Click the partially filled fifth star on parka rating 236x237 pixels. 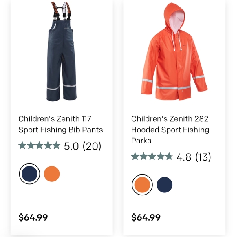pos(169,156)
